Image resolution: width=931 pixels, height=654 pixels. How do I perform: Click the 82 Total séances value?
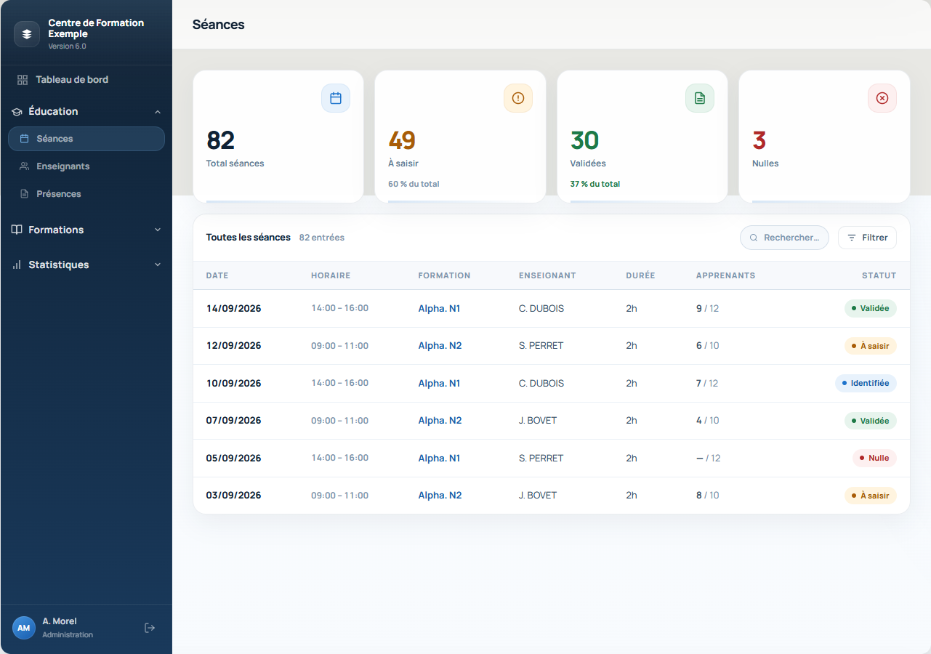pyautogui.click(x=220, y=140)
